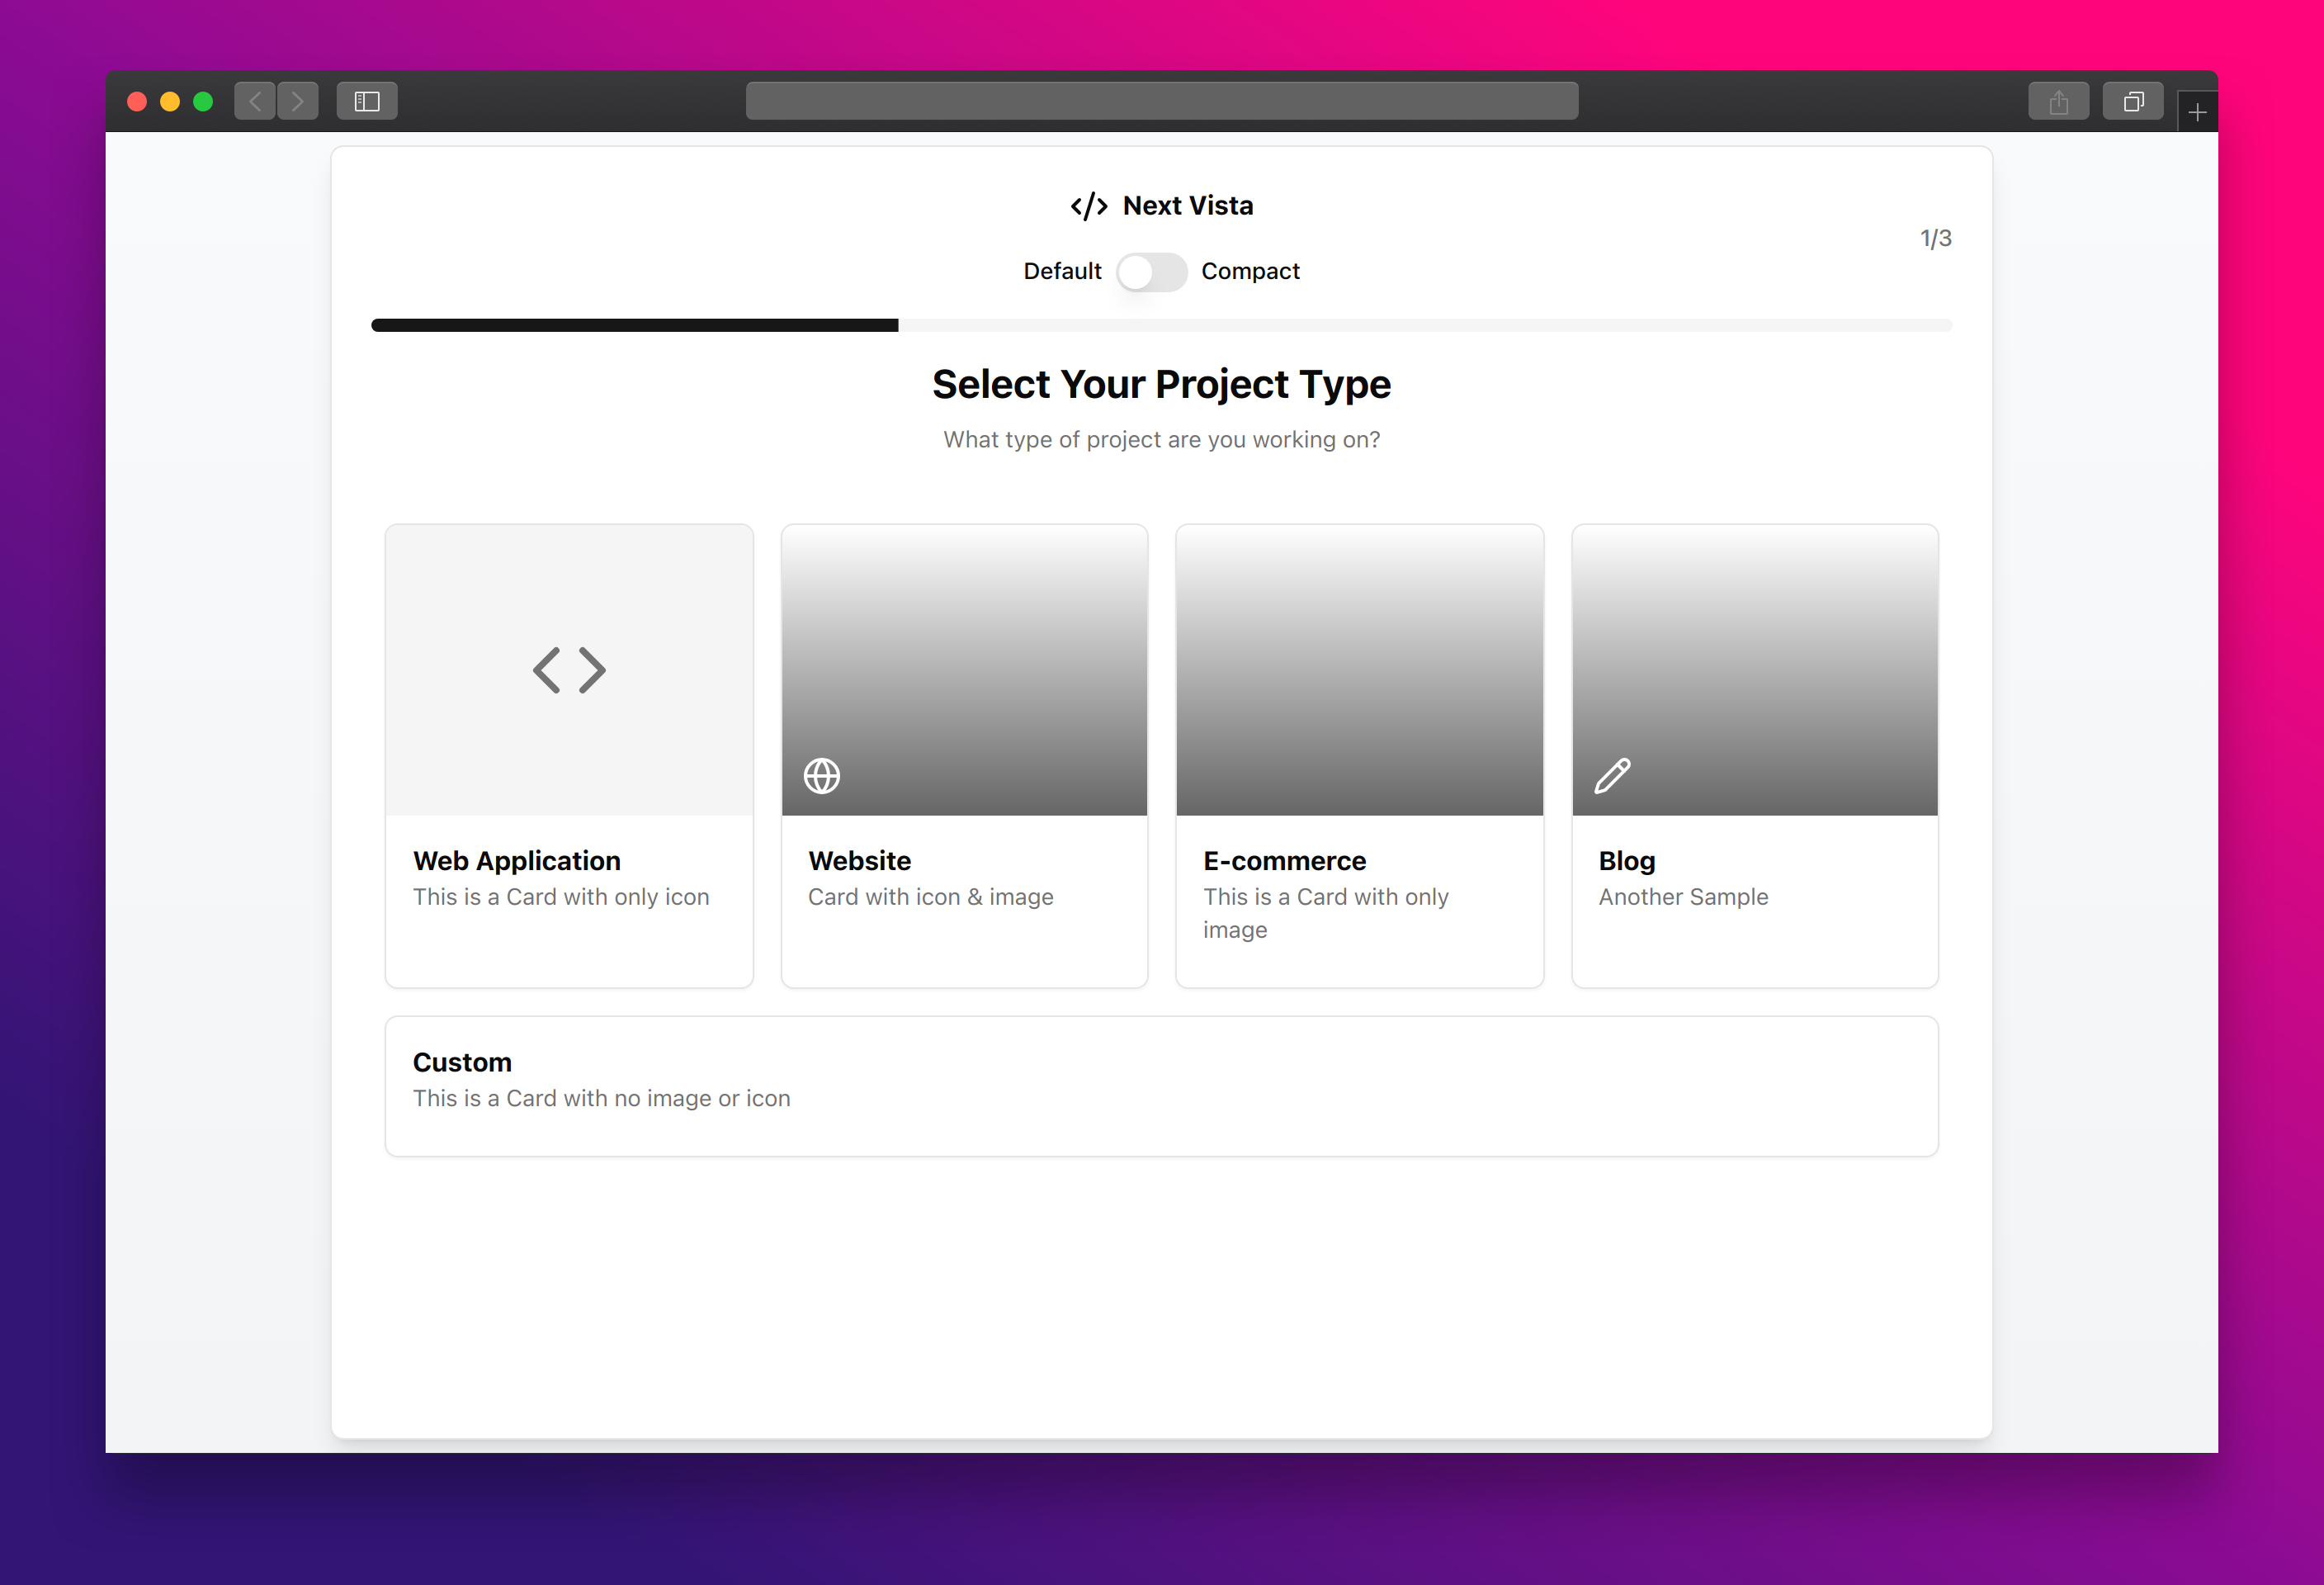Click the globe icon on Website card
The image size is (2324, 1585).
click(x=821, y=774)
